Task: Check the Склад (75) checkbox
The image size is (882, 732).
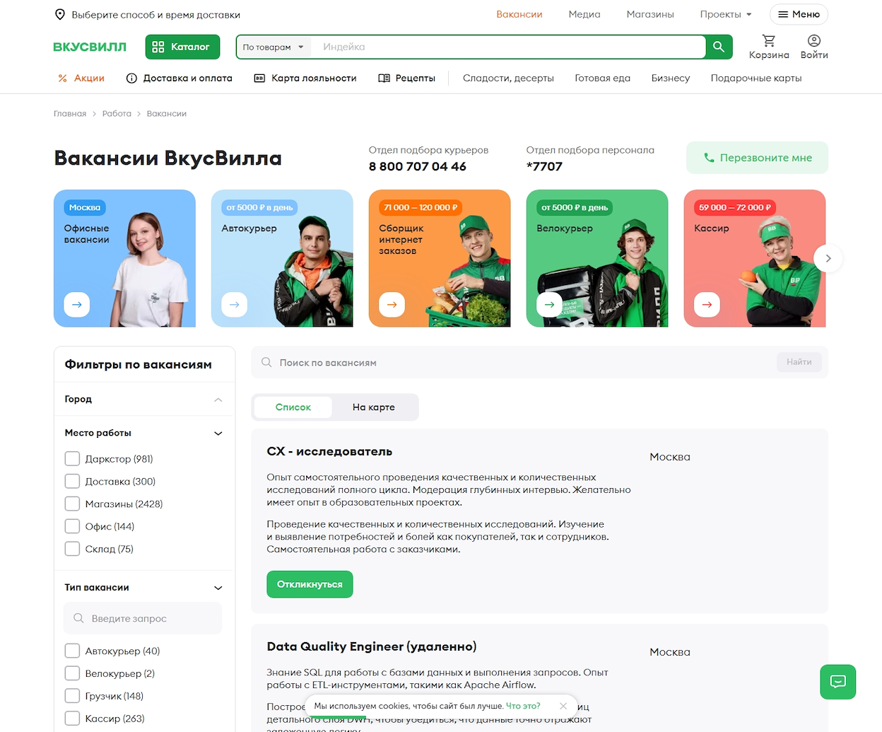Action: click(72, 549)
